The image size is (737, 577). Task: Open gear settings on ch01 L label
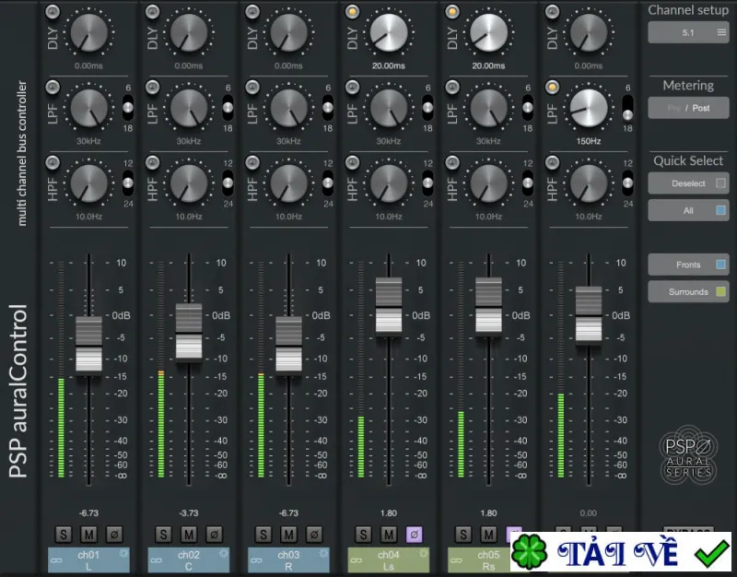click(x=123, y=553)
